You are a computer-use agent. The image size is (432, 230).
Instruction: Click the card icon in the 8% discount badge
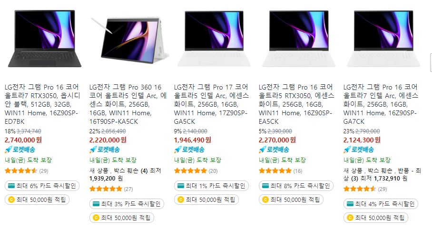point(265,186)
